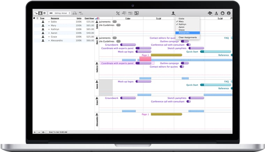Click Aaron's $40.00 cost cell
This screenshot has height=152, width=265.
90,33
